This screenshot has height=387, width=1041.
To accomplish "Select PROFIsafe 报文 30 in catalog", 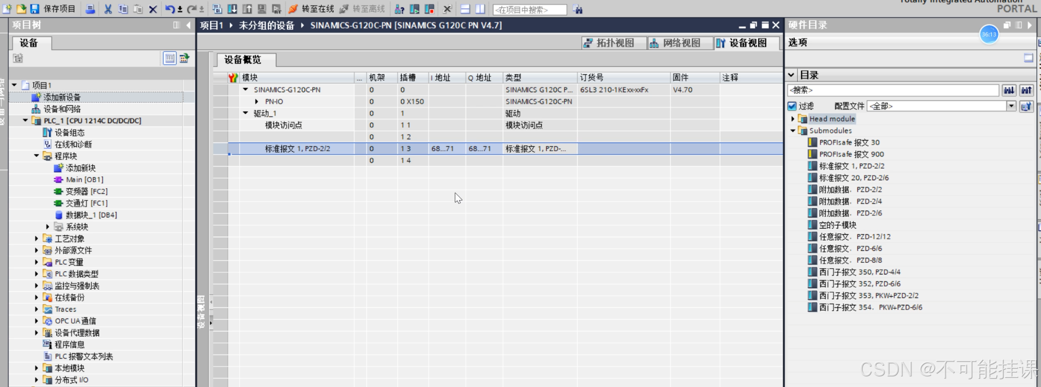I will pyautogui.click(x=849, y=142).
